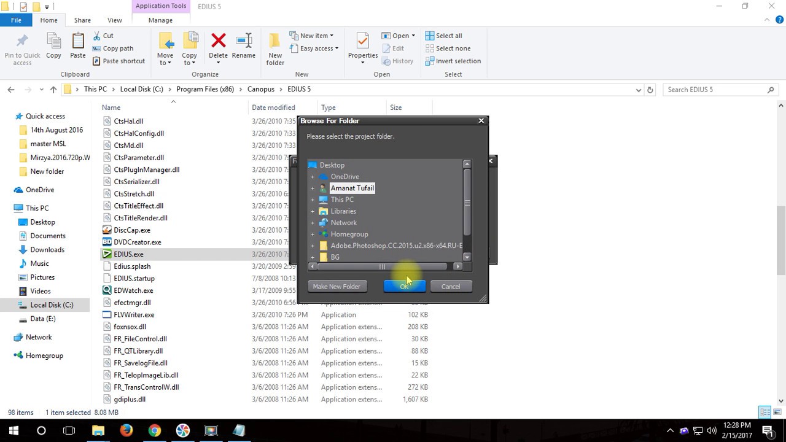786x442 pixels.
Task: Open Action Center notification icon
Action: (768, 430)
